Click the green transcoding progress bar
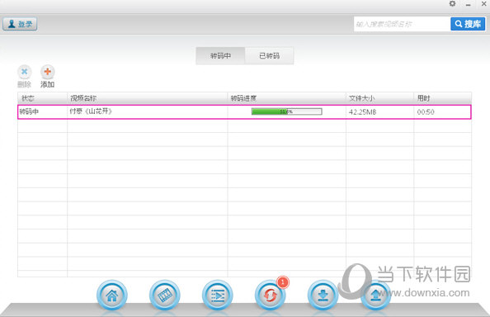The width and height of the screenshot is (490, 317). (x=286, y=111)
